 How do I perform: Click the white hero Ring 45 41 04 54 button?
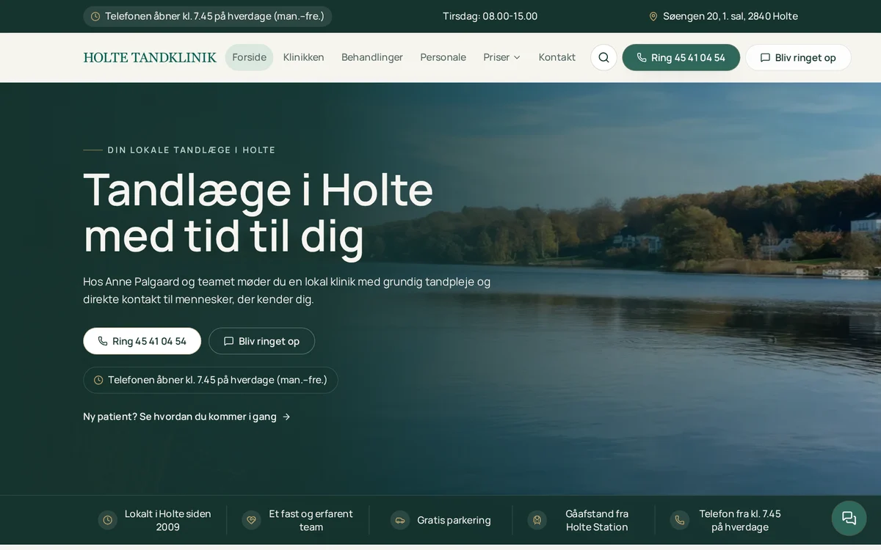click(x=142, y=341)
